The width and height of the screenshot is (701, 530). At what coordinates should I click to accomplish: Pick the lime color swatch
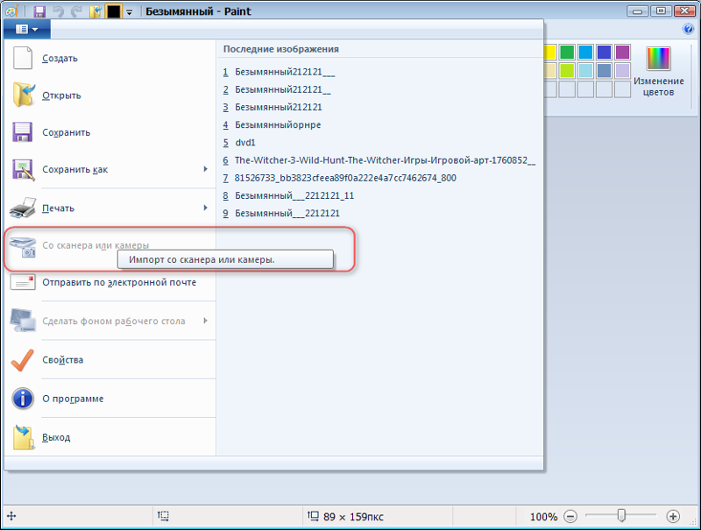[x=567, y=71]
